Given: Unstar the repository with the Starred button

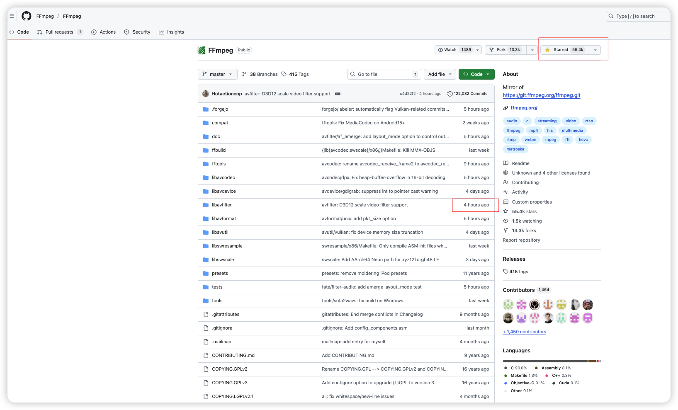Looking at the screenshot, I should point(565,50).
